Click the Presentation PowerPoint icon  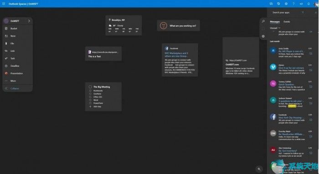pos(6,74)
